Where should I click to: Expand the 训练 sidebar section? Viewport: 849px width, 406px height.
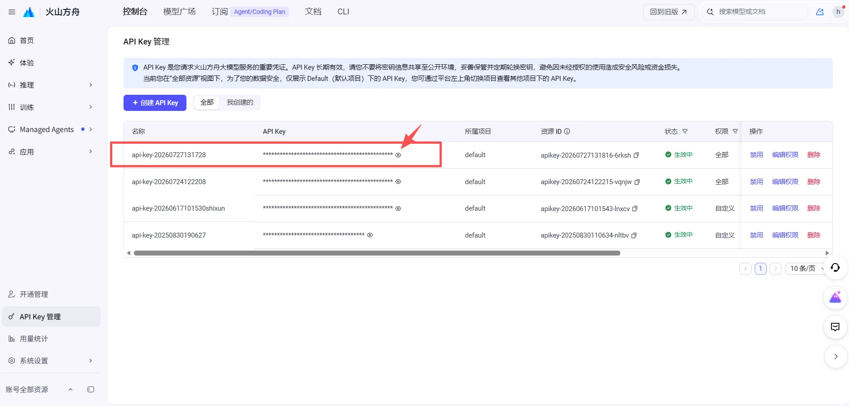(91, 107)
